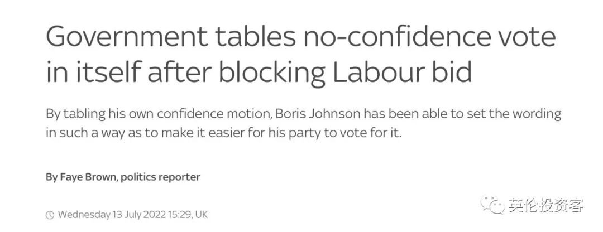
Task: Click the 'Wednesday' text in the timestamp
Action: (84, 214)
